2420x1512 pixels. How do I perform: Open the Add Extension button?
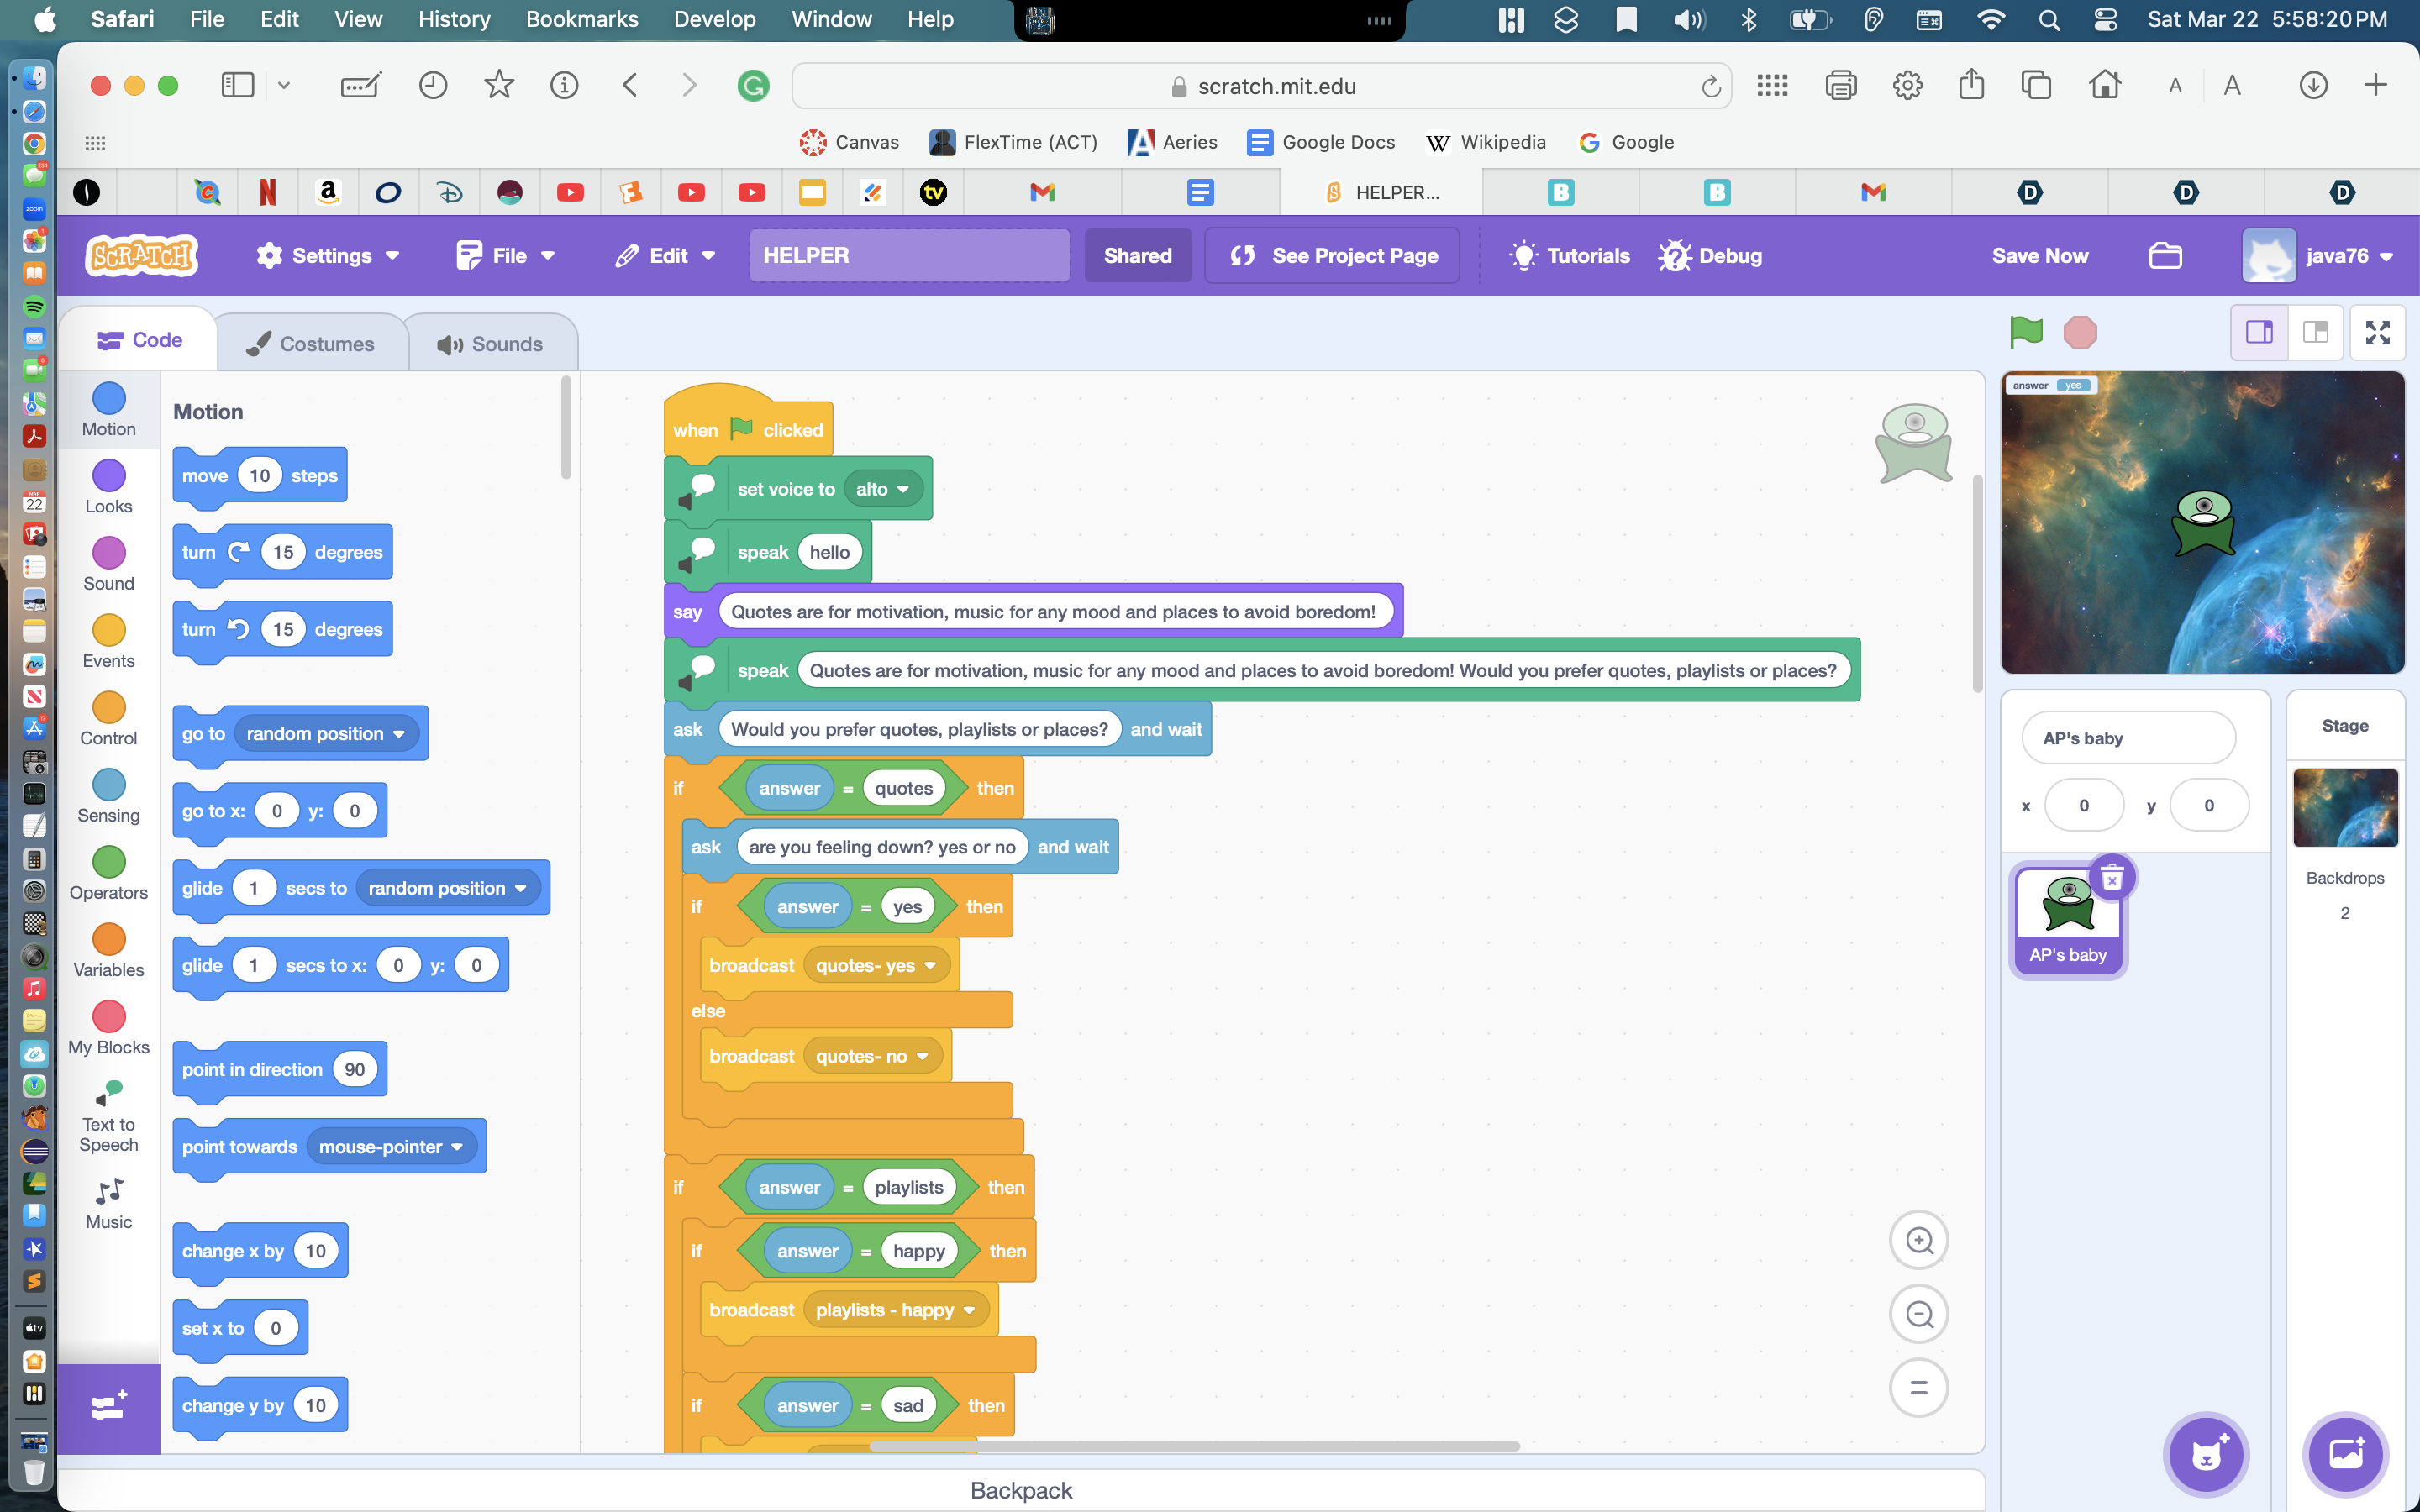point(108,1407)
